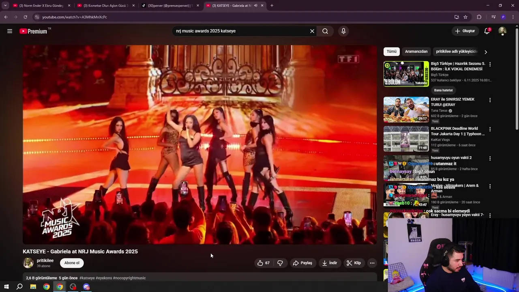
Task: Open options for BLACKPINK Deadline World Tour video
Action: 490,129
